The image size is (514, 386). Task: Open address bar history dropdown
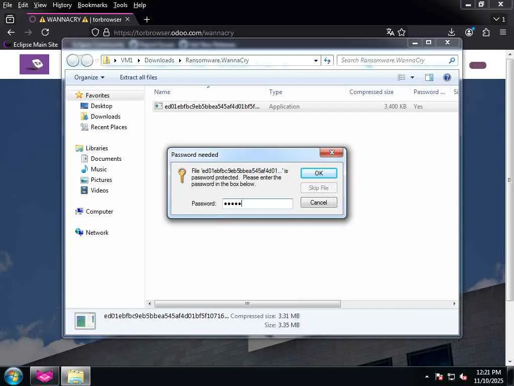(x=316, y=60)
